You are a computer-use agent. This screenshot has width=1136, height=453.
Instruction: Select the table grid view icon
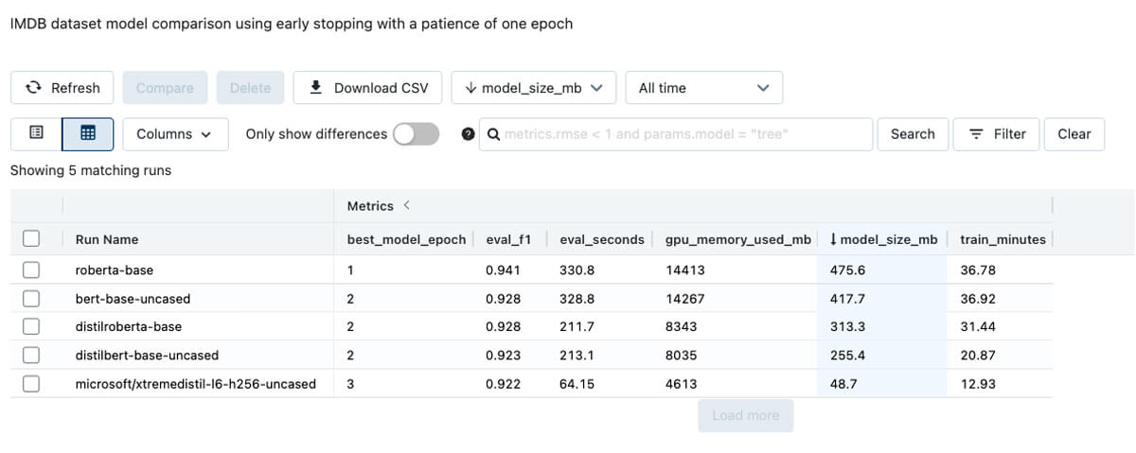[x=87, y=134]
